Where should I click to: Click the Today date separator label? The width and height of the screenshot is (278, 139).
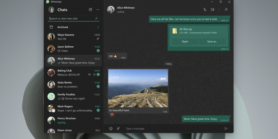168,64
